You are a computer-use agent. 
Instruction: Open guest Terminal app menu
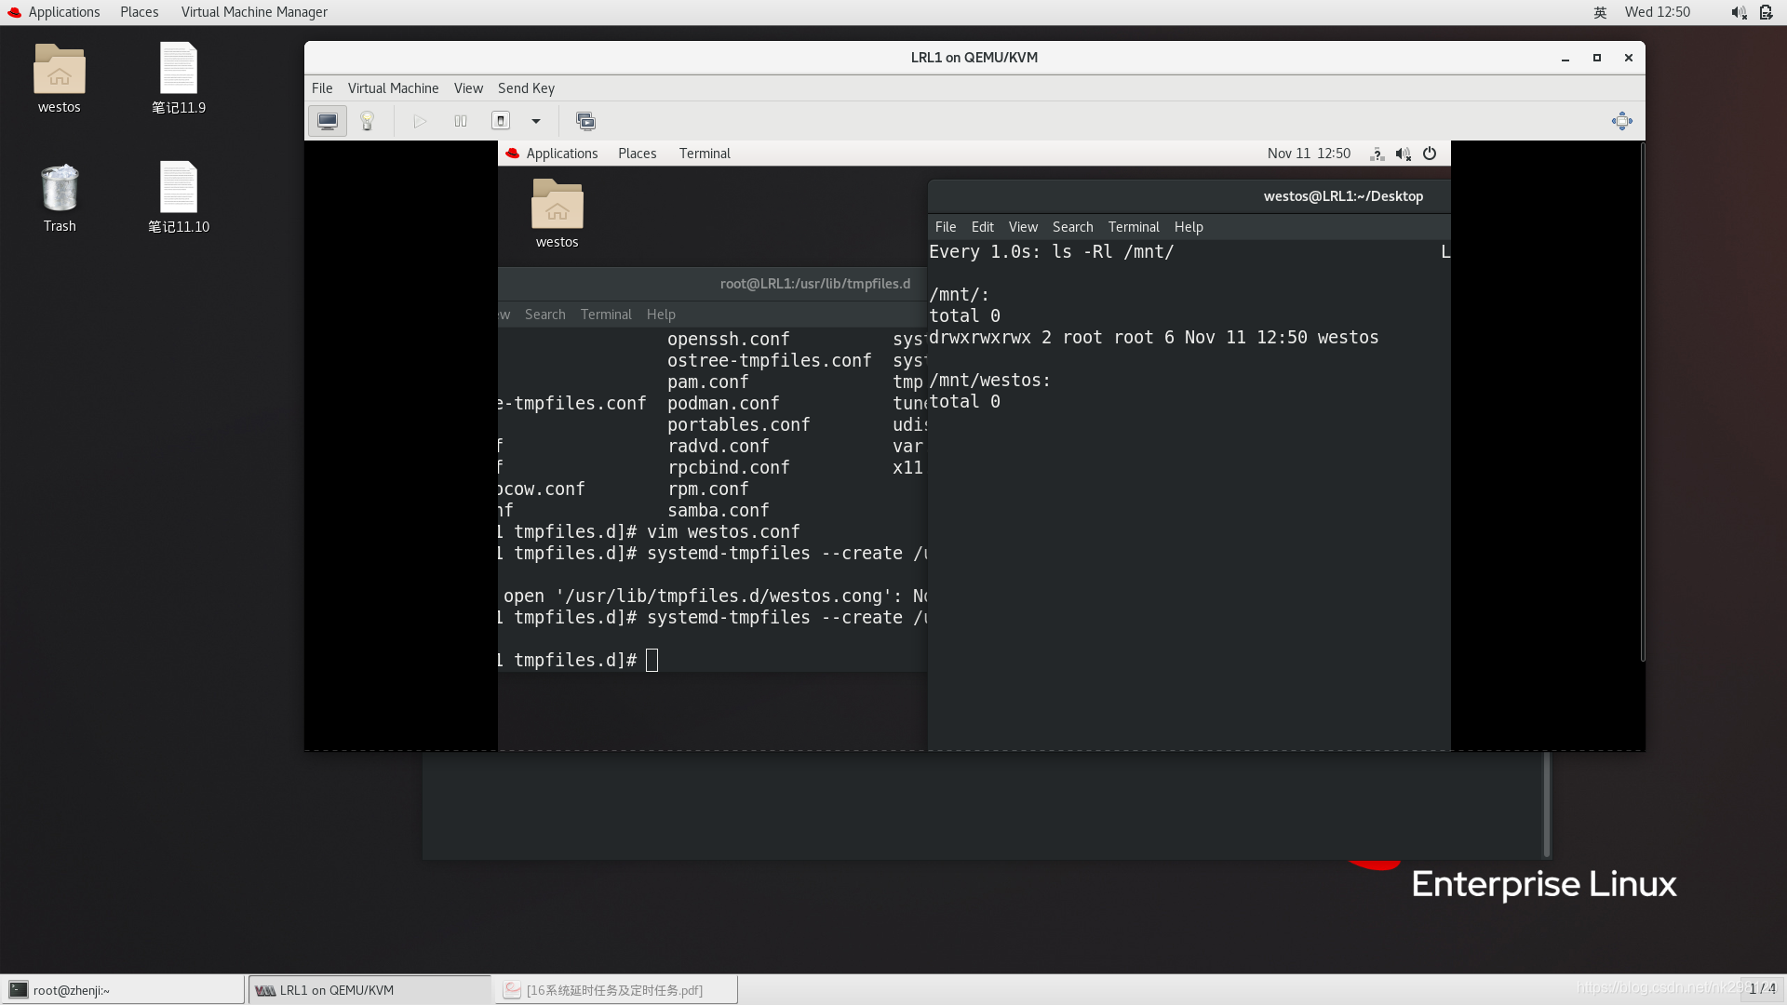[x=705, y=154]
